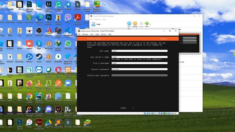Open Adobe Photoshop desktop shortcut

pos(49,19)
